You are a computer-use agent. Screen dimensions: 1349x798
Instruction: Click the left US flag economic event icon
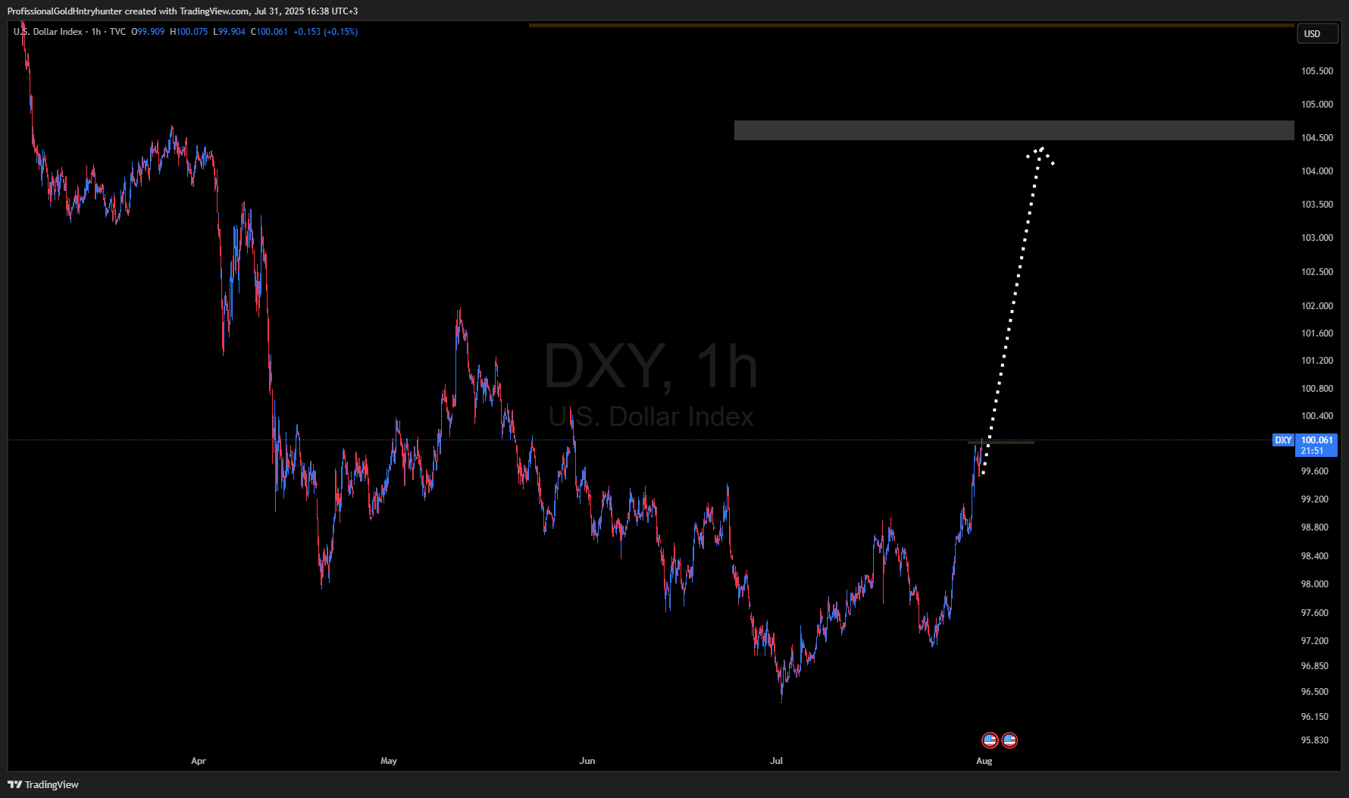(990, 740)
